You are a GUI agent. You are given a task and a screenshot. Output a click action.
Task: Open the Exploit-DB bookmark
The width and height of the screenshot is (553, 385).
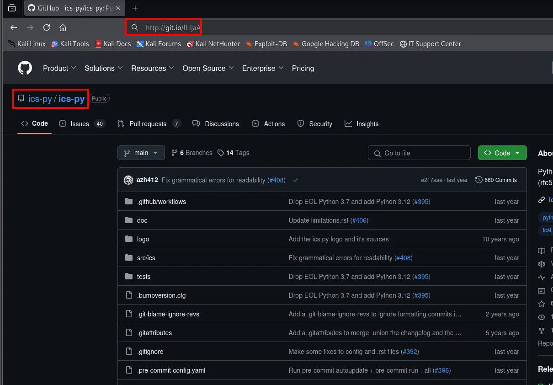pos(266,44)
